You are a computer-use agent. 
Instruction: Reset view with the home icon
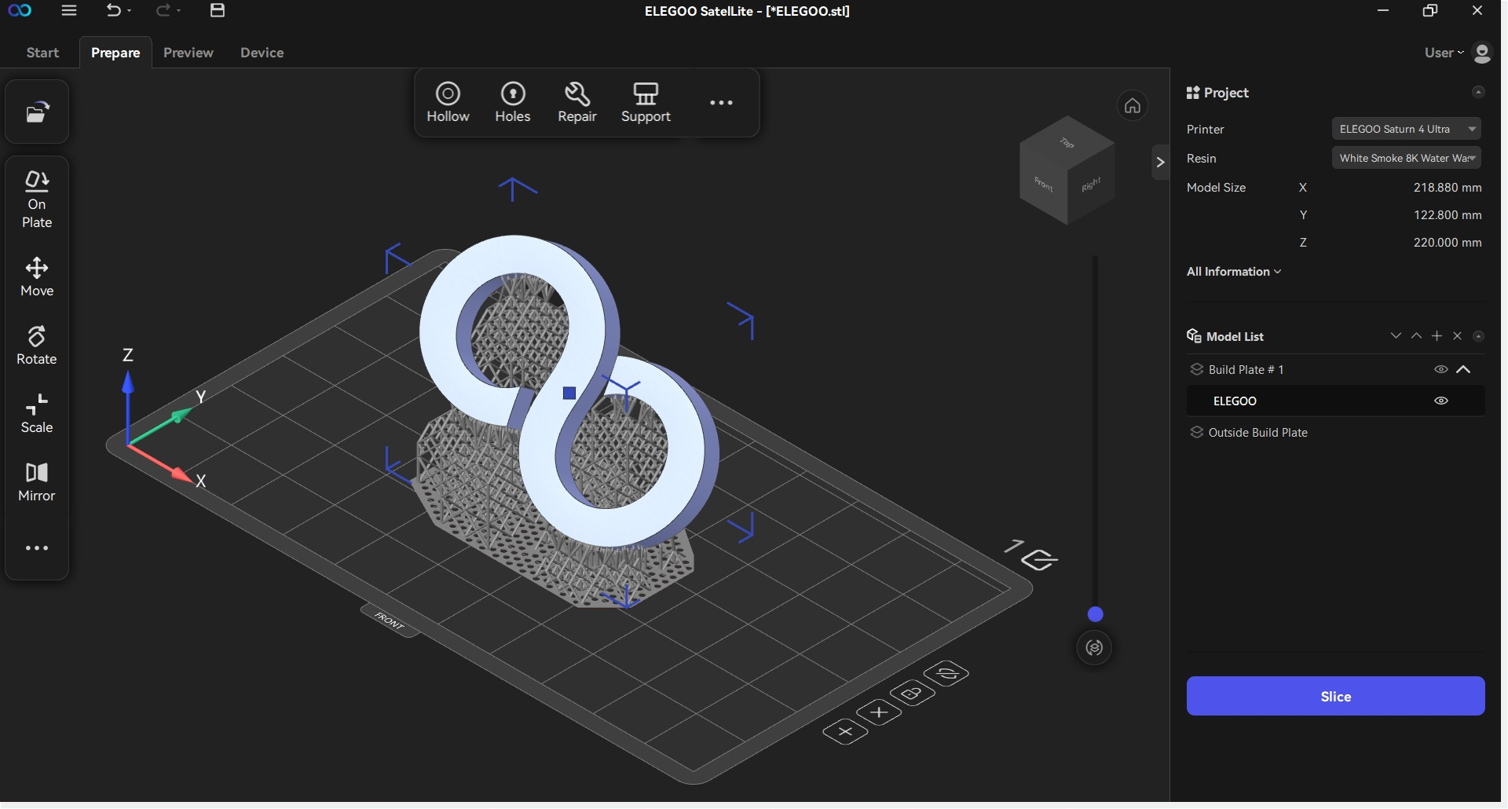(1132, 105)
